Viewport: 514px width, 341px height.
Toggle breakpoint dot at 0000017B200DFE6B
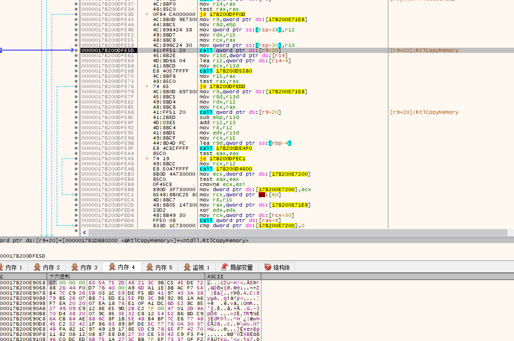pos(76,71)
